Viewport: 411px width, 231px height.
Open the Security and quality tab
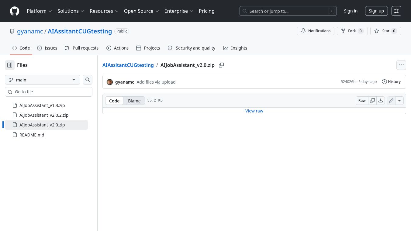[192, 48]
